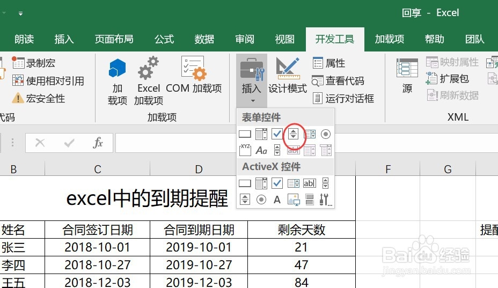Select column G header
This screenshot has width=498, height=288.
pyautogui.click(x=448, y=169)
